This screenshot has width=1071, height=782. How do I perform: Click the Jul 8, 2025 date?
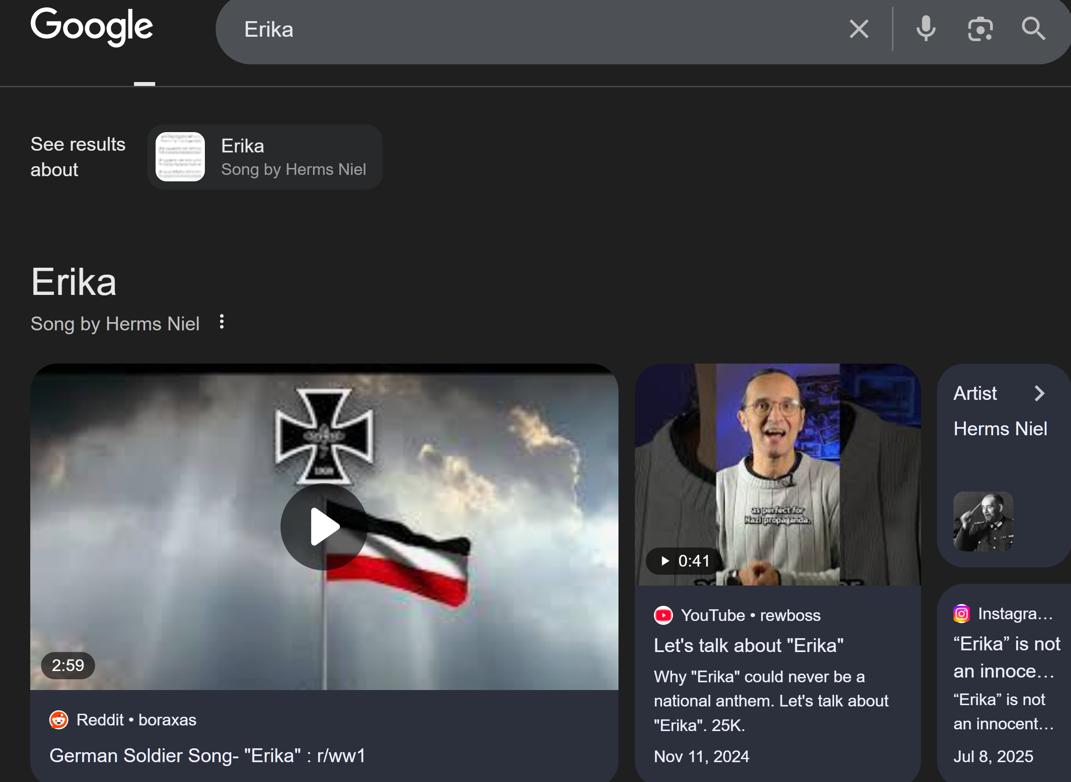tap(993, 757)
